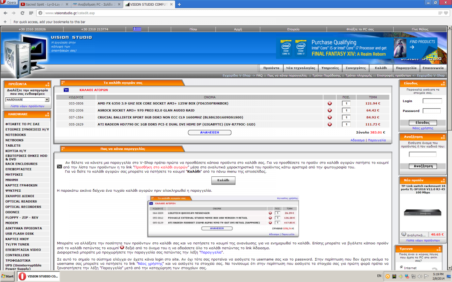Viewport: 452px width, 282px height.
Task: Open USB FLASH DISK category link
Action: pos(20,233)
